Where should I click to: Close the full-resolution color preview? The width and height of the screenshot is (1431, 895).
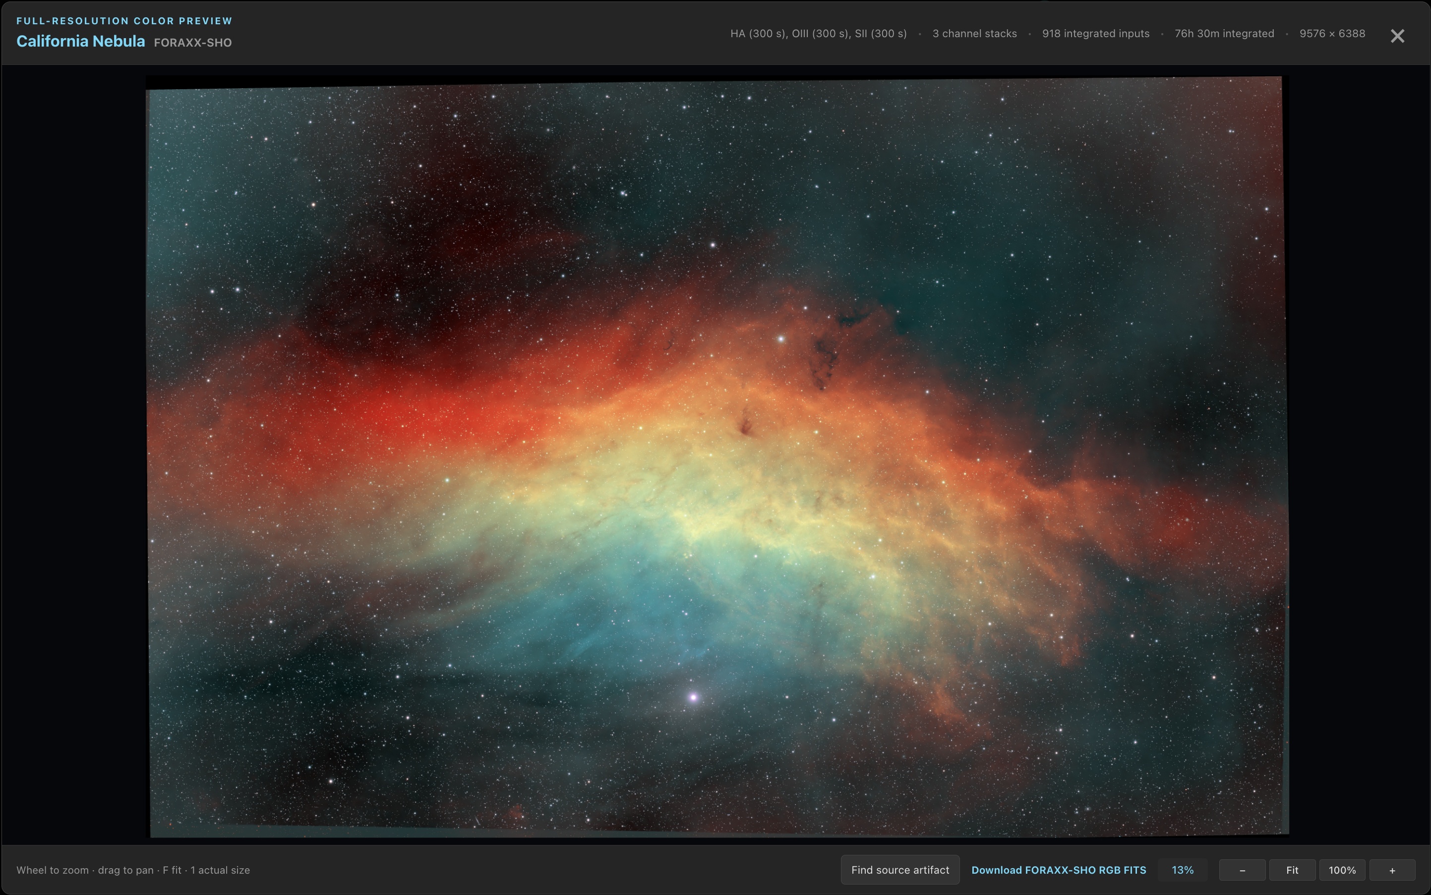[x=1397, y=36]
